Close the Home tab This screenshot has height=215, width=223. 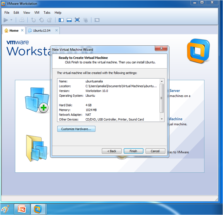point(22,30)
